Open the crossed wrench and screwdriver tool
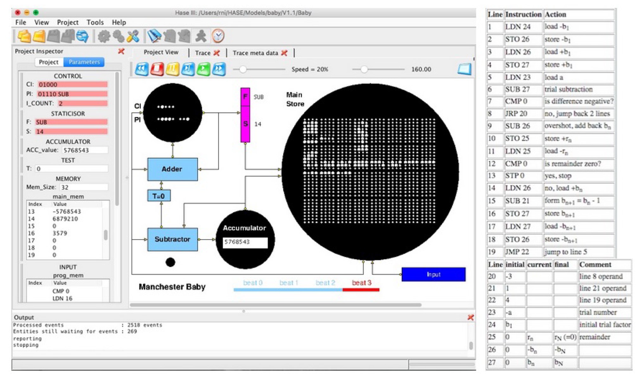The height and width of the screenshot is (378, 642). pyautogui.click(x=133, y=36)
